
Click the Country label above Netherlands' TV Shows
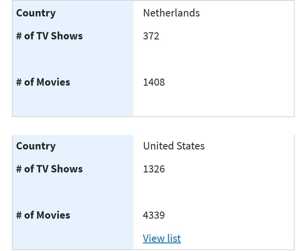point(36,13)
